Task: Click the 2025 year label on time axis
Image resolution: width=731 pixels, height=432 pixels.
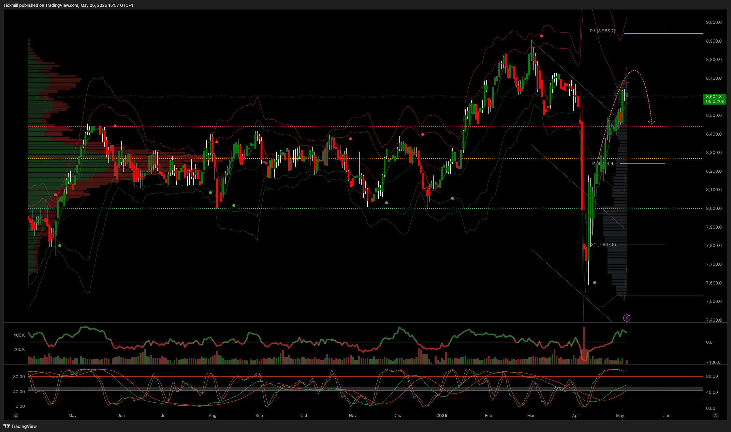Action: pyautogui.click(x=442, y=416)
